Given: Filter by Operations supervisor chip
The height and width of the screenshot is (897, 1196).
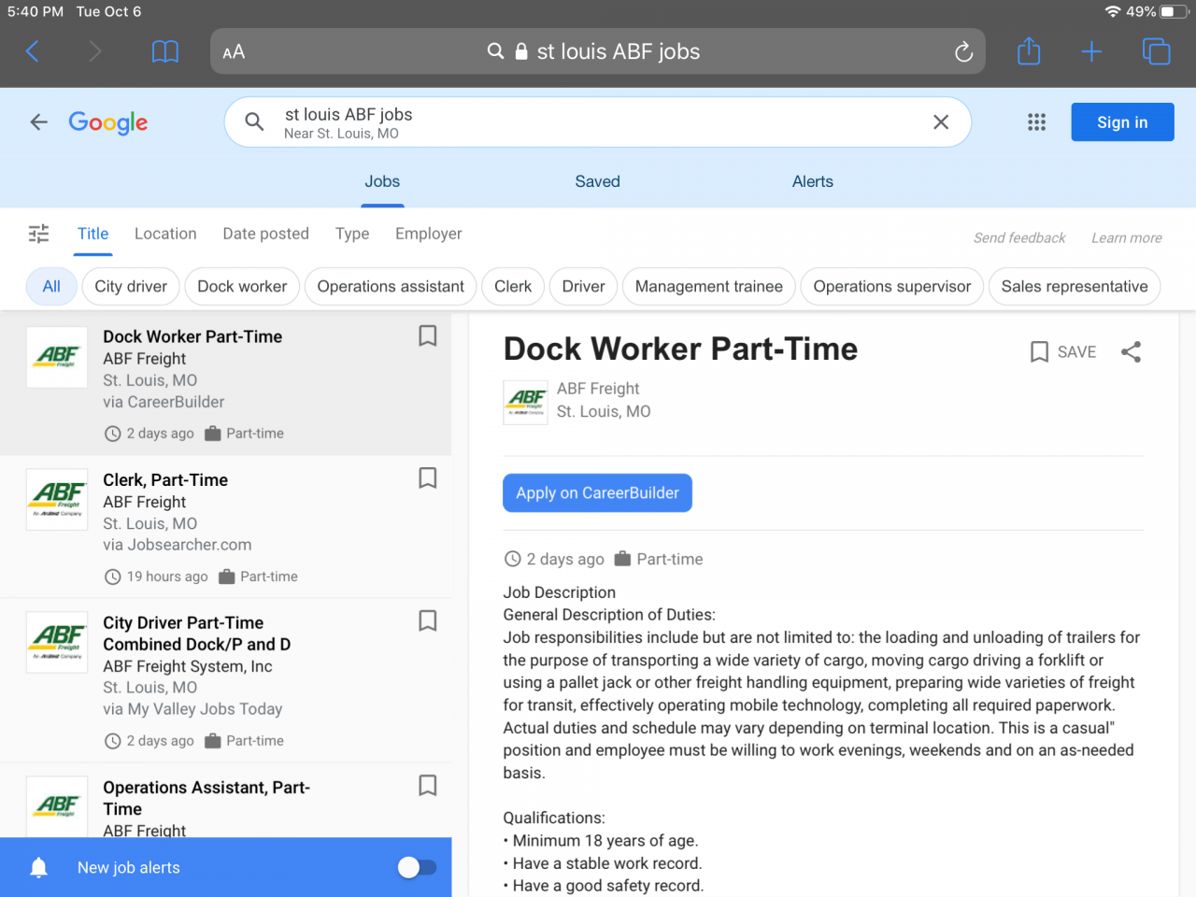Looking at the screenshot, I should [892, 286].
